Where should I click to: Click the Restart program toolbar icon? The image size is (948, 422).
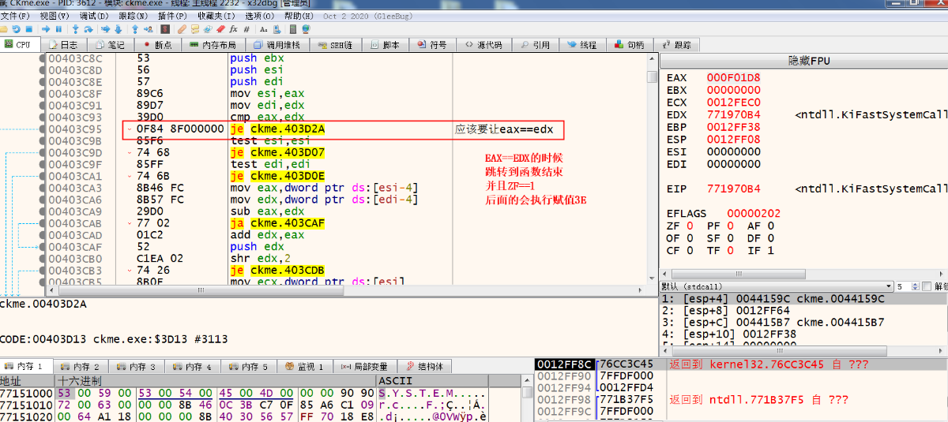tap(17, 29)
